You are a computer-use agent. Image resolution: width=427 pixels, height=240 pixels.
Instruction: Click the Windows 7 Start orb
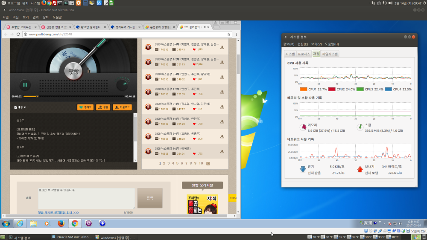tap(6, 223)
